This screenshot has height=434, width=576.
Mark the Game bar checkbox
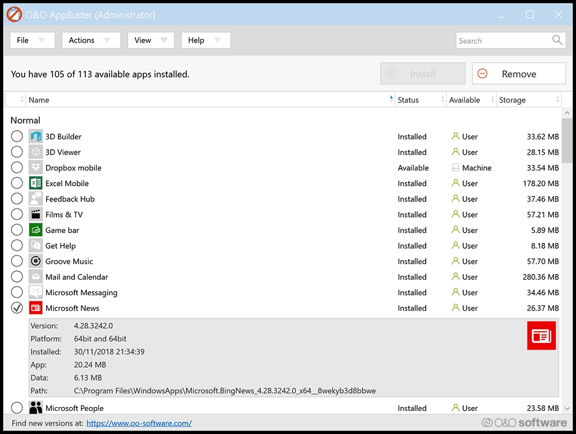coord(17,230)
